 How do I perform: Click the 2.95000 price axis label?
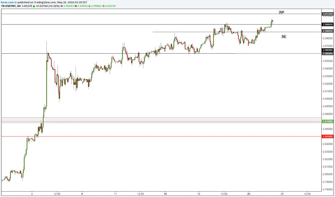[x=327, y=61]
